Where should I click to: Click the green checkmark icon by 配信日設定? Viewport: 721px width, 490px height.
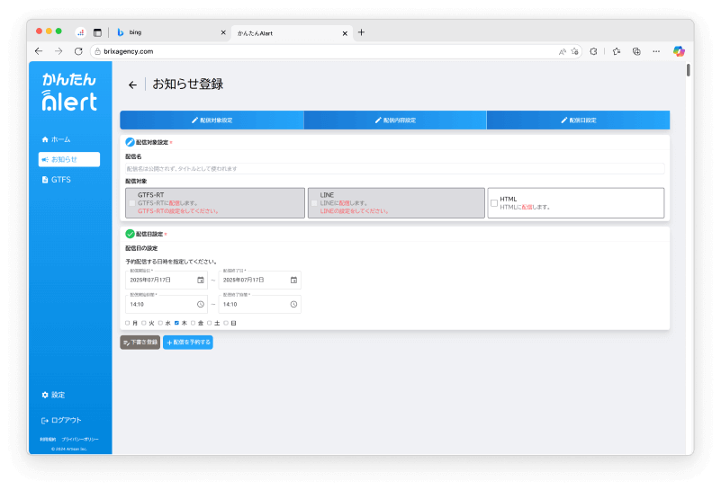pos(131,234)
